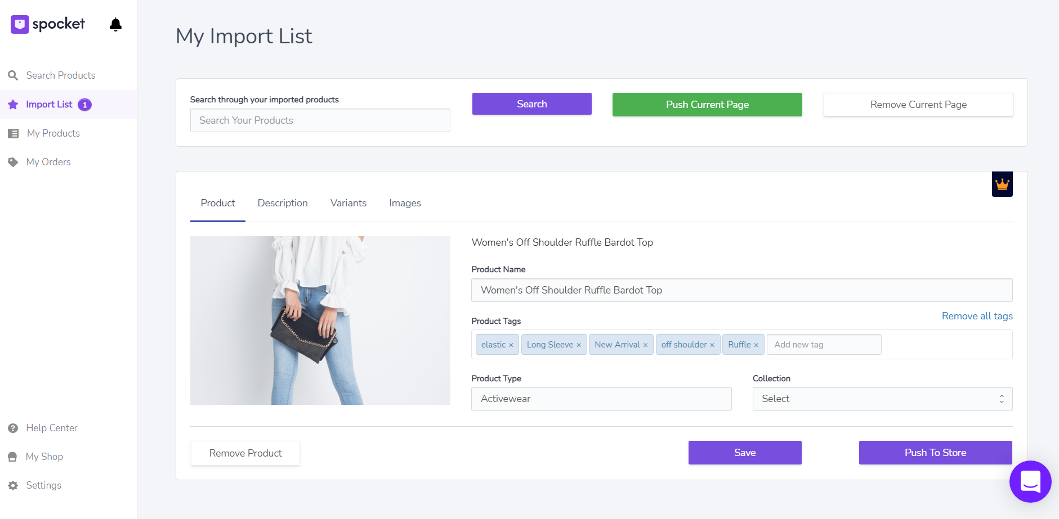Viewport: 1059px width, 519px height.
Task: Click Push Current Page button
Action: [x=707, y=105]
